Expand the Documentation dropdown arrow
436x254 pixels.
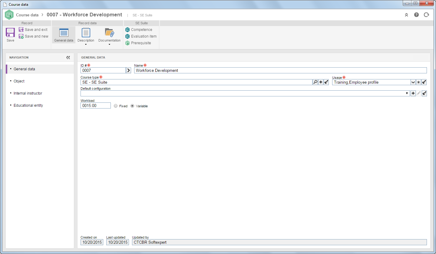(109, 45)
